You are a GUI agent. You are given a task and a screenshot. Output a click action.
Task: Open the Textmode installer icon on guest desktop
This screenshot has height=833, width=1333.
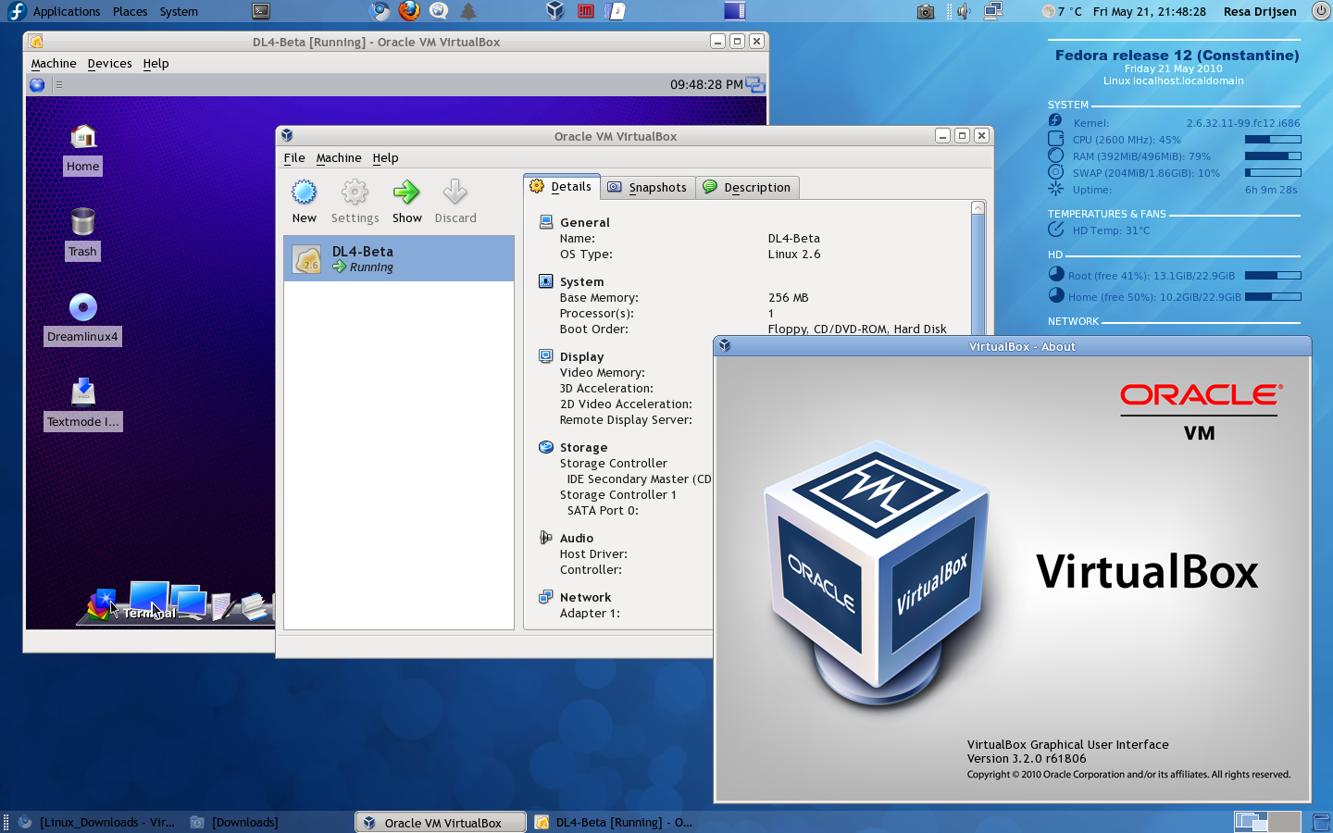(83, 392)
